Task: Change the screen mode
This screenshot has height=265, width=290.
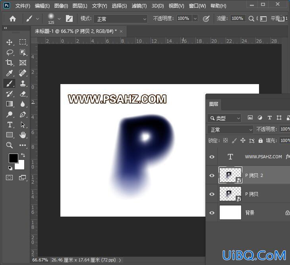Action: pos(22,178)
